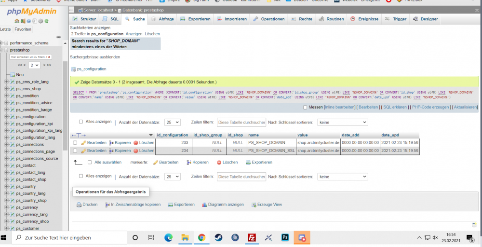This screenshot has height=247, width=482.
Task: Open navigation settings gear icon
Action: point(40,21)
